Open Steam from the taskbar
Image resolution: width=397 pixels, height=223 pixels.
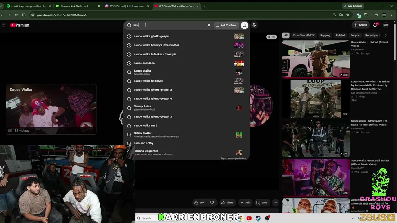coord(258,218)
